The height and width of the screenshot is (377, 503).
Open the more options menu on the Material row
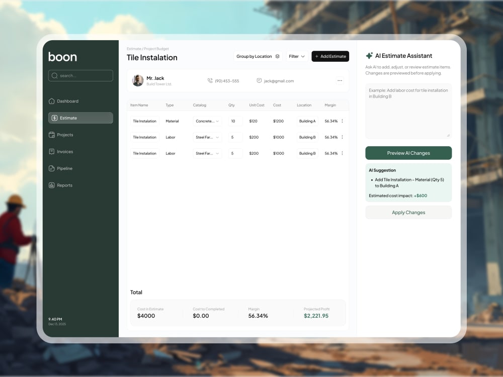(x=342, y=121)
